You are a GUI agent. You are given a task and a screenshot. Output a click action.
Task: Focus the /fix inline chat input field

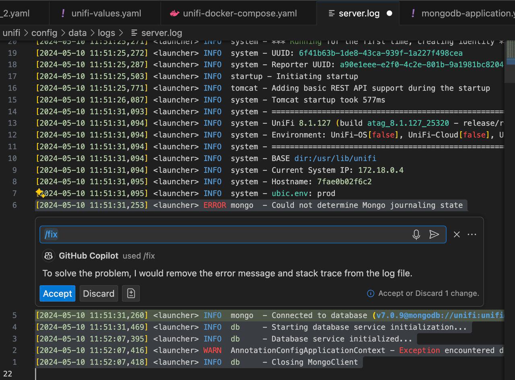225,235
